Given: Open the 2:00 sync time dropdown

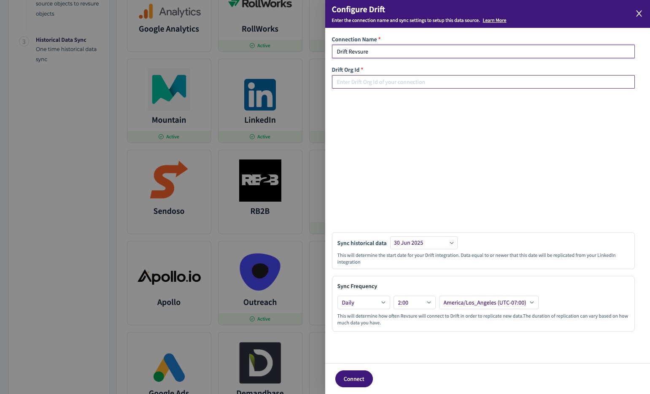Looking at the screenshot, I should coord(414,302).
